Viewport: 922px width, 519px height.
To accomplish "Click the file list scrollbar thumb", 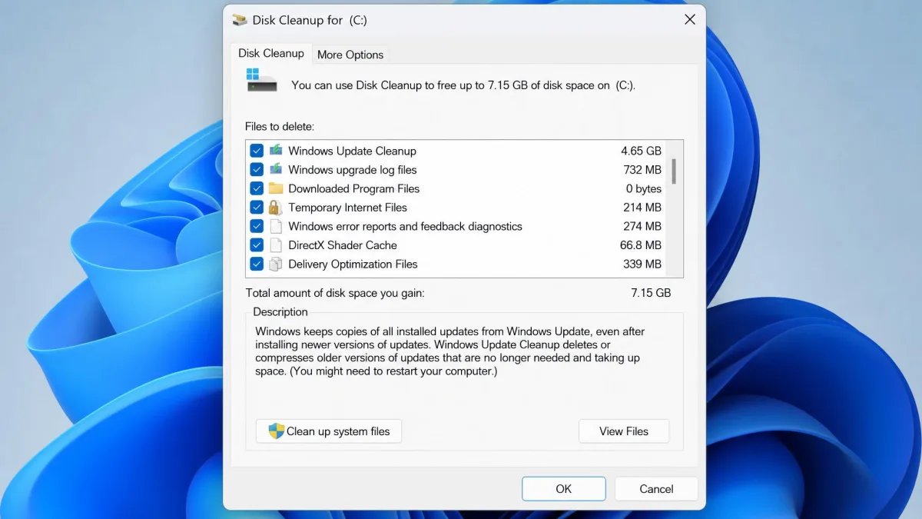I will point(674,171).
